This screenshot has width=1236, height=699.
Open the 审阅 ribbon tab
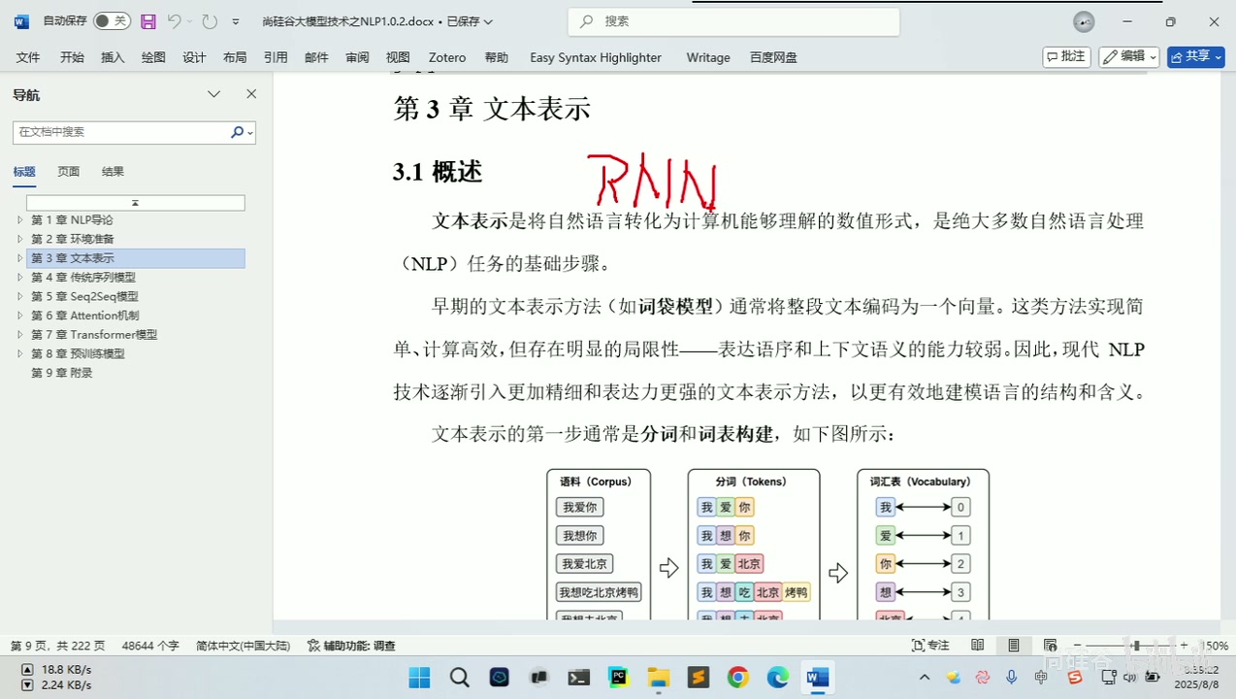pyautogui.click(x=357, y=57)
